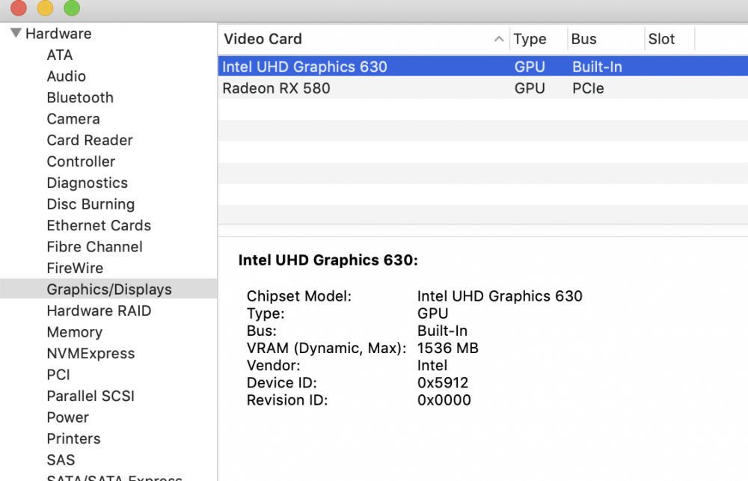Click the GPU type cell for Radeon RX 580
The width and height of the screenshot is (748, 481).
coord(530,88)
